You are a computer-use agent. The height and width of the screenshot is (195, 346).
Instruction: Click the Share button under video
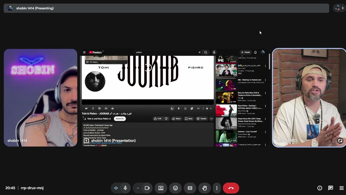point(176,119)
